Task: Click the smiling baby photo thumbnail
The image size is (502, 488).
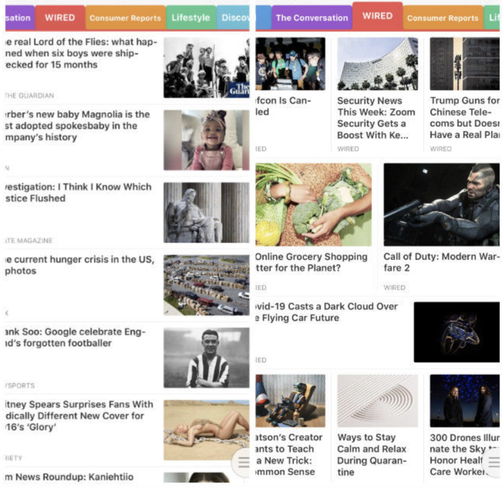Action: click(x=206, y=140)
